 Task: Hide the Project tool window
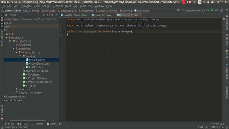pyautogui.click(x=57, y=15)
